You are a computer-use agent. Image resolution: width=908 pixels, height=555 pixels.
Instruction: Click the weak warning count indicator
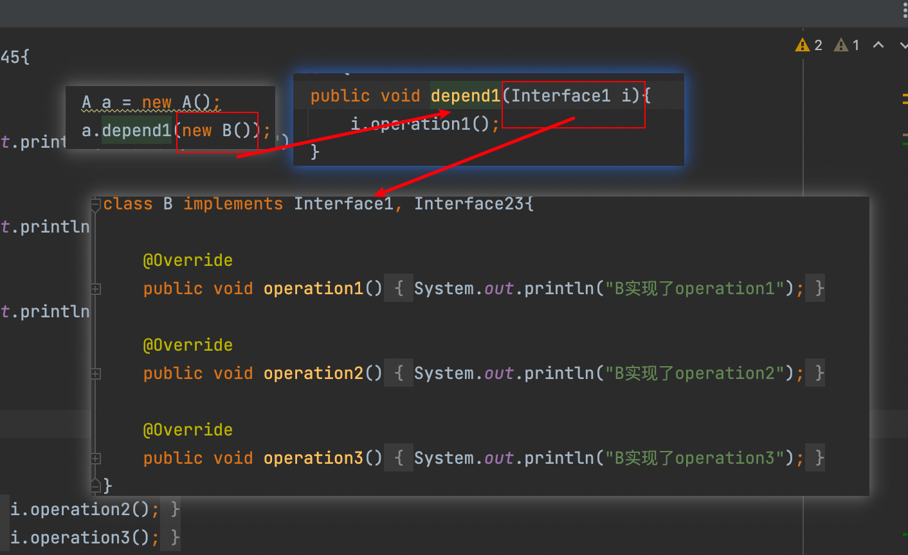point(847,45)
